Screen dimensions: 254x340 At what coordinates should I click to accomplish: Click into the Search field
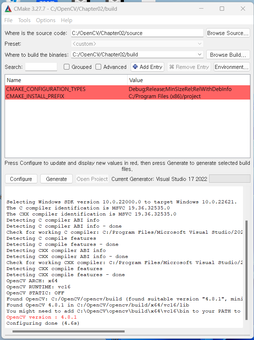(41, 67)
